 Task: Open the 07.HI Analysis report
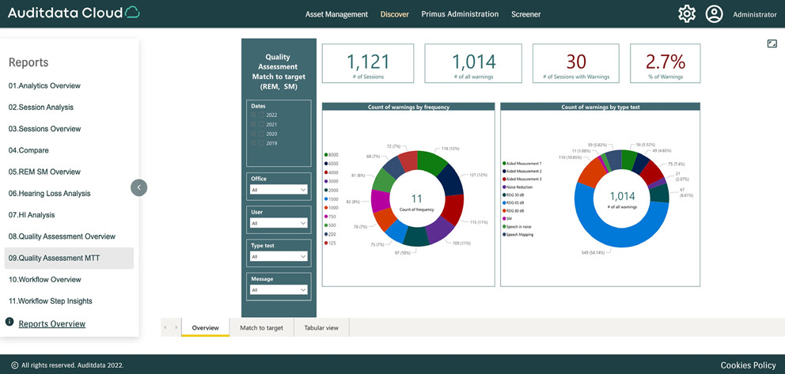(32, 214)
